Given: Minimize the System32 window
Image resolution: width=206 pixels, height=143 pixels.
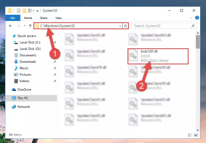Looking at the screenshot, I should [x=170, y=10].
